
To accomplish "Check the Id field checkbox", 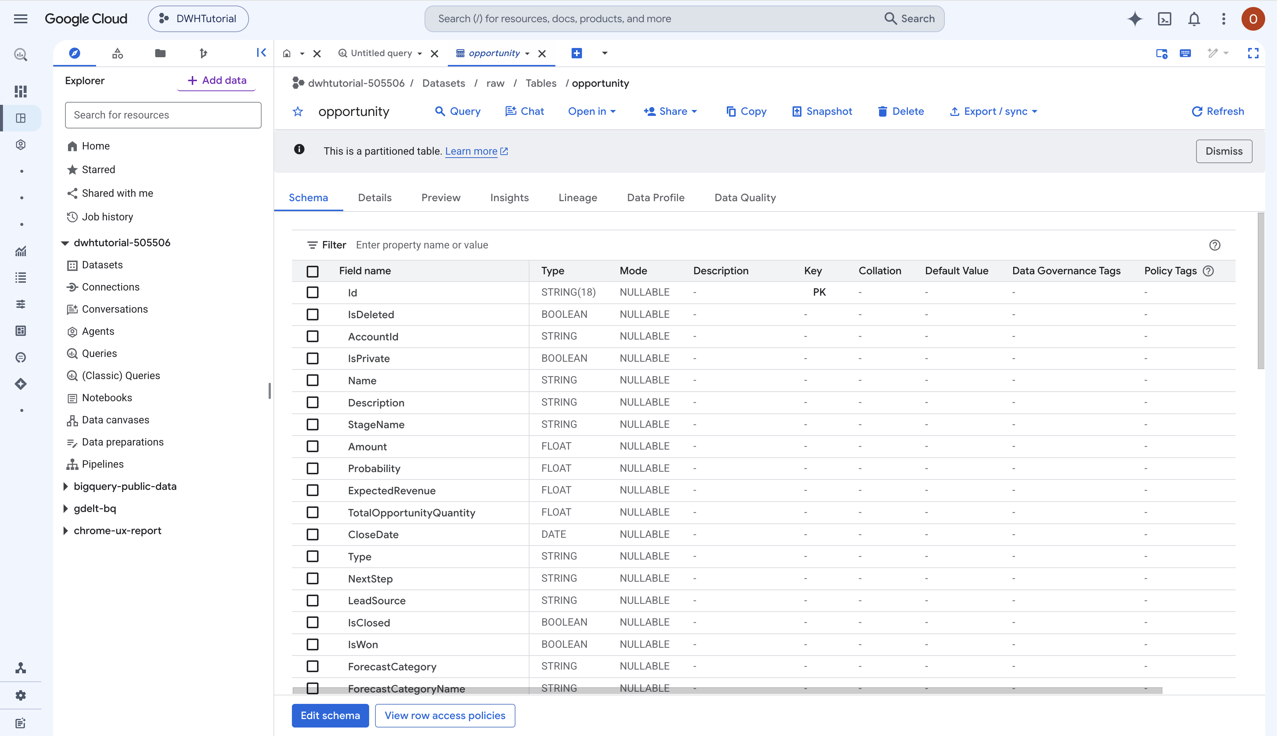I will pos(313,292).
